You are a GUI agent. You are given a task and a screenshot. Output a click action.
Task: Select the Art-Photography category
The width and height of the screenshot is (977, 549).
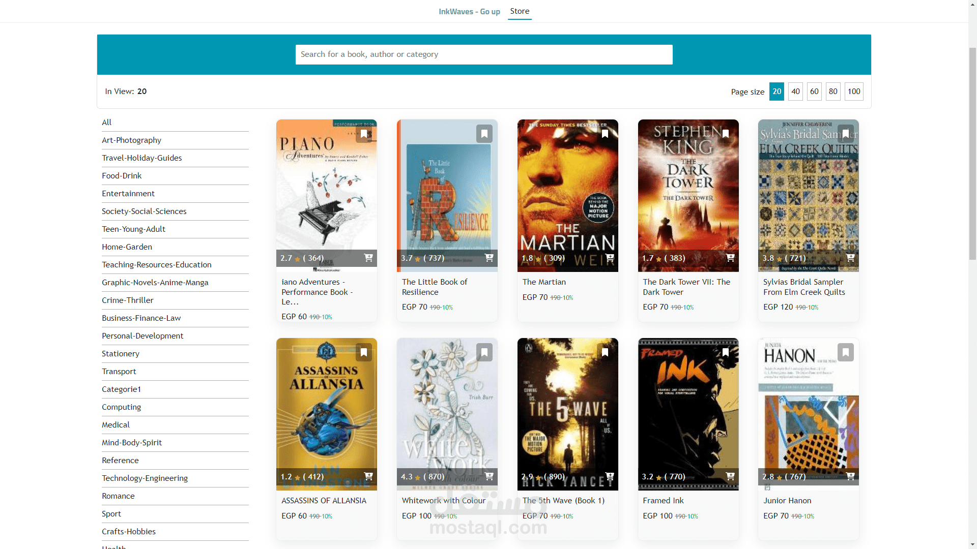(x=131, y=140)
